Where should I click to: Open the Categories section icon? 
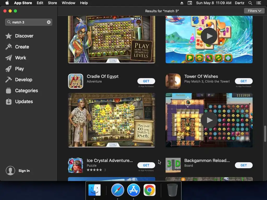[9, 90]
